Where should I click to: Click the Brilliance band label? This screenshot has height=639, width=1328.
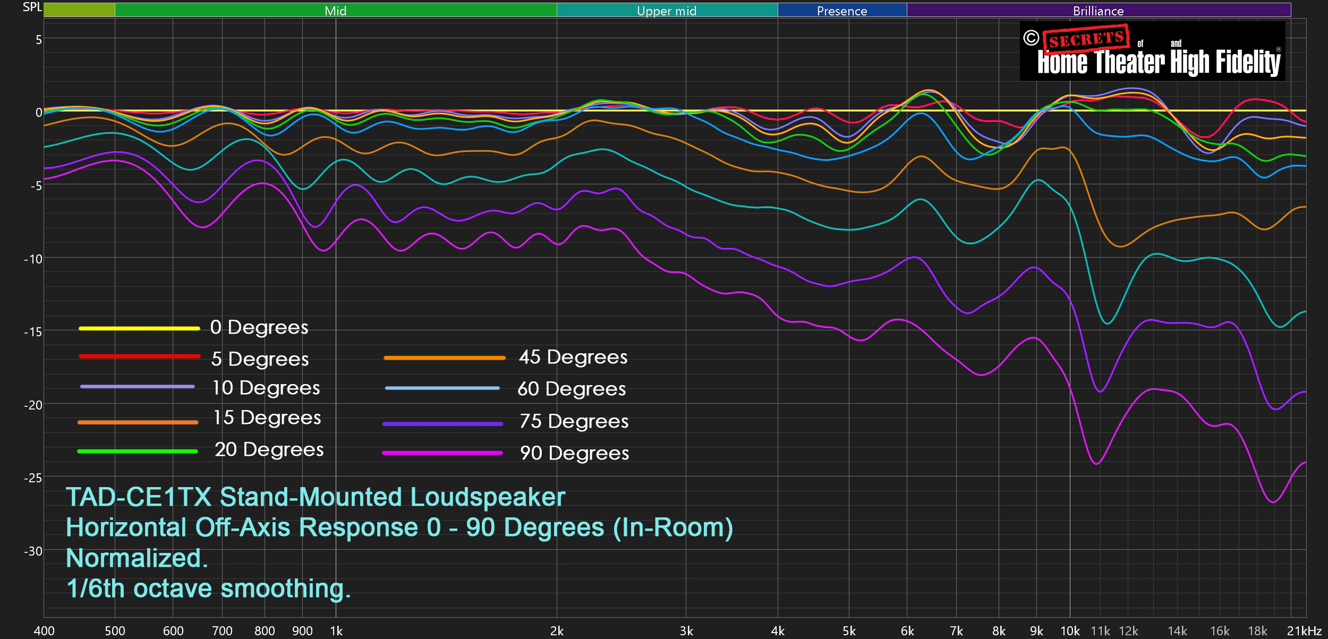coord(1098,11)
